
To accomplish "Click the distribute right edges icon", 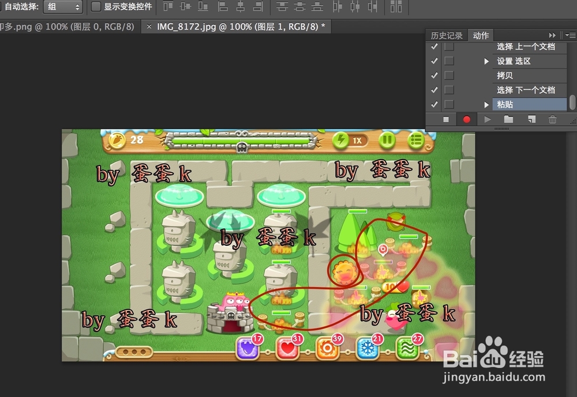I will click(x=372, y=6).
